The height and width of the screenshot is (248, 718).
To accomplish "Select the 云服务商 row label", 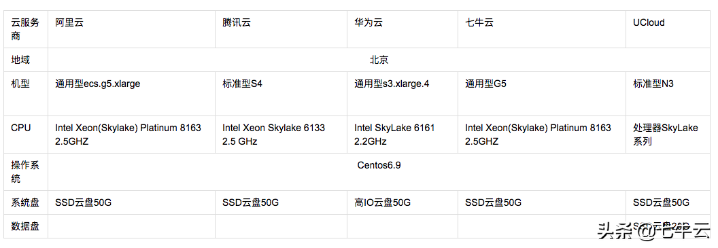I will (x=26, y=29).
